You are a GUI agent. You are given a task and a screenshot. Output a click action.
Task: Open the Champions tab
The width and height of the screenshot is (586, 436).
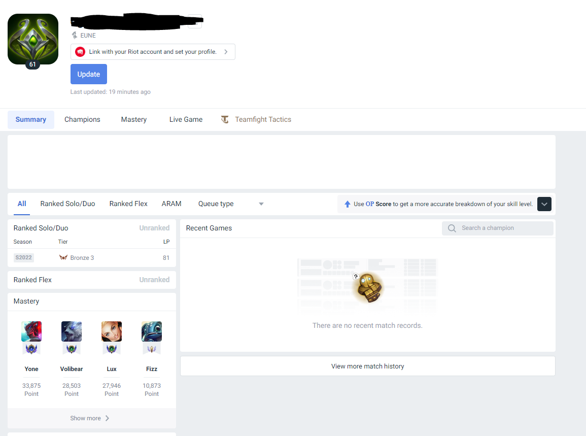tap(82, 120)
